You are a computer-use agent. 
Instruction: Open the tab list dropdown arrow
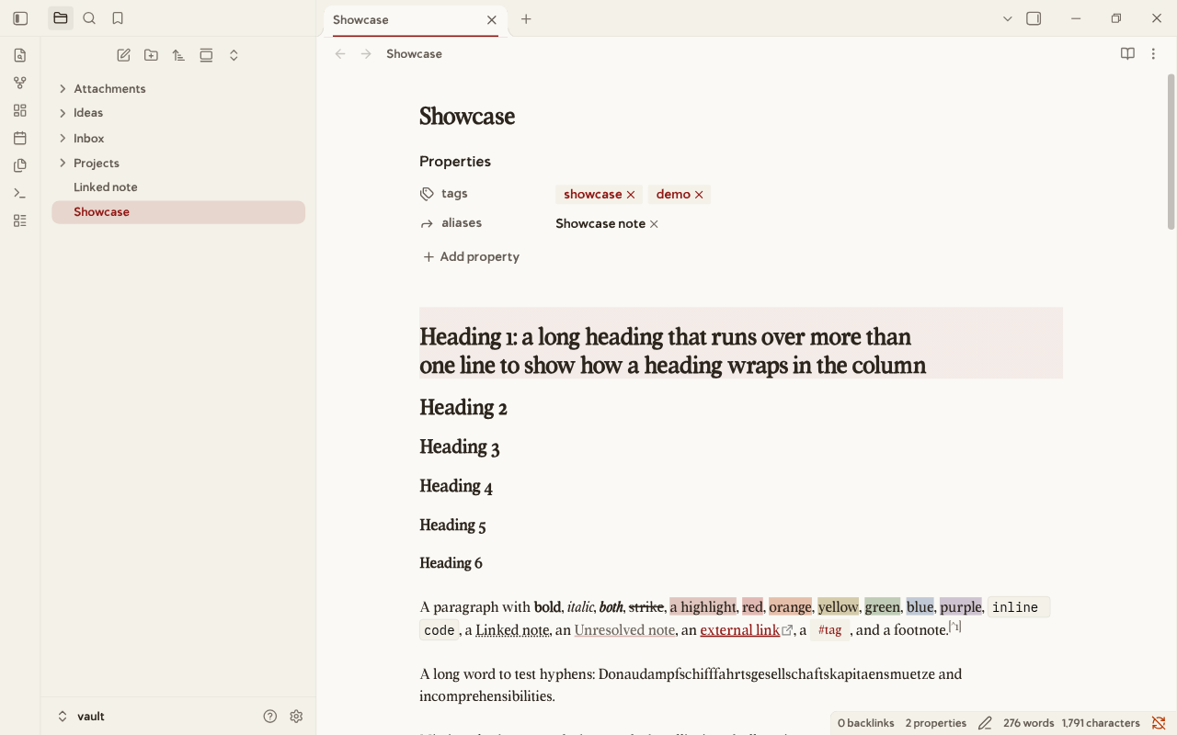pos(1007,19)
